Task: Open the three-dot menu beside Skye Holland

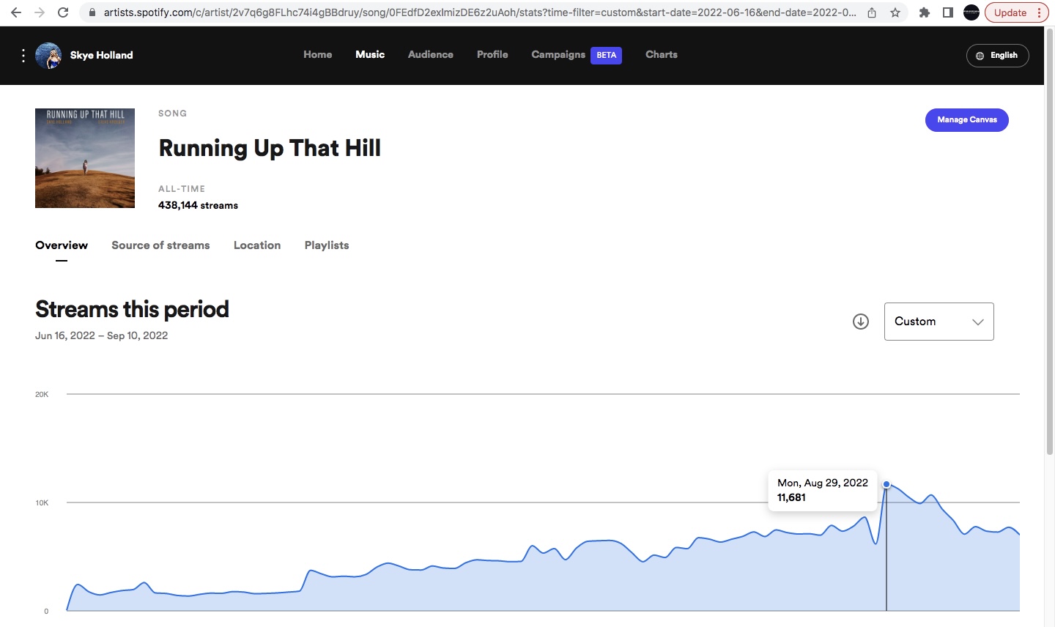Action: (23, 56)
